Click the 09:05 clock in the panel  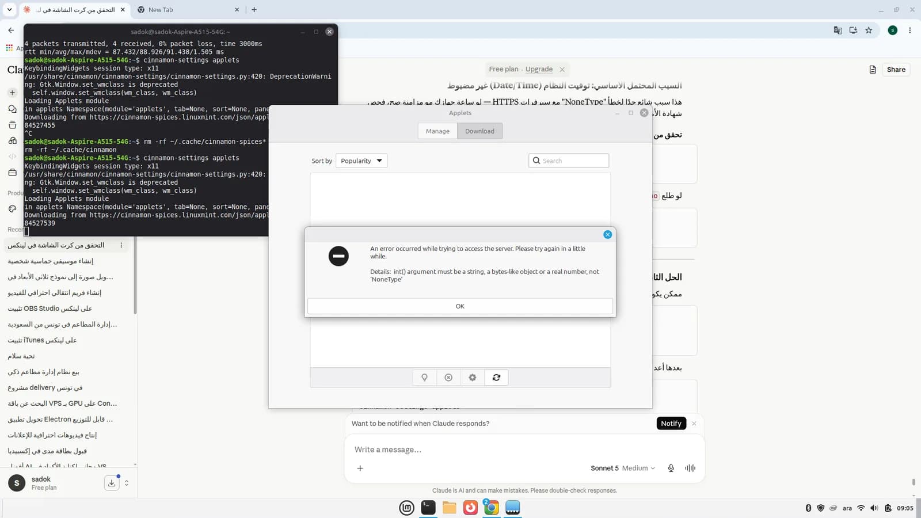coord(905,508)
